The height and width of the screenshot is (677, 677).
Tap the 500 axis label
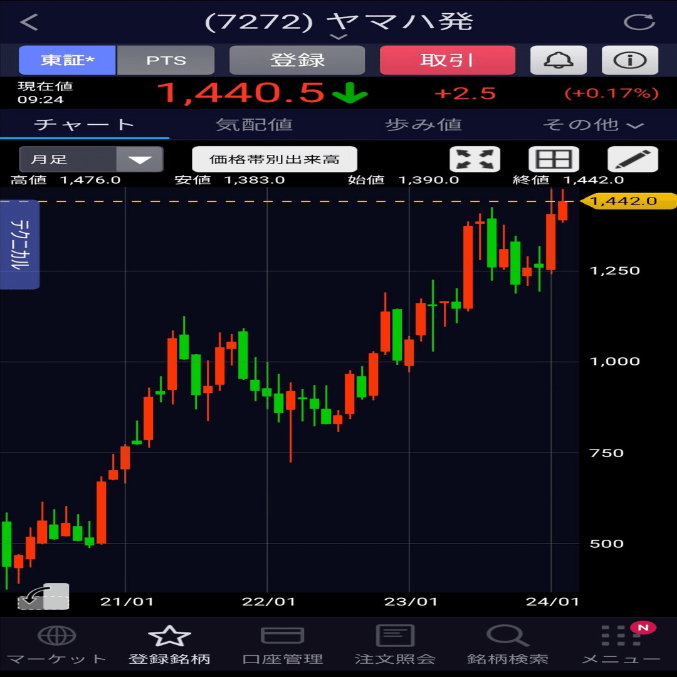click(607, 543)
